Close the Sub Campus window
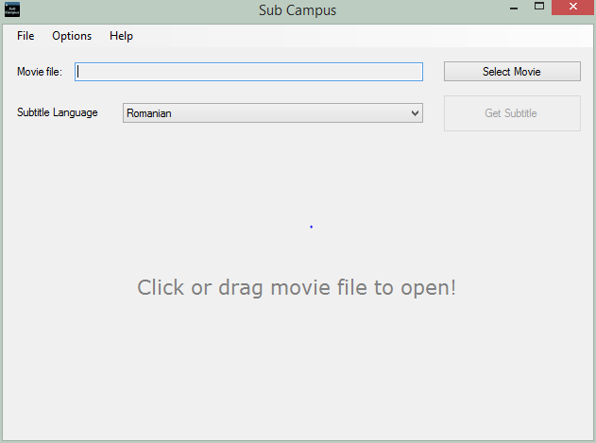596x443 pixels. tap(572, 8)
